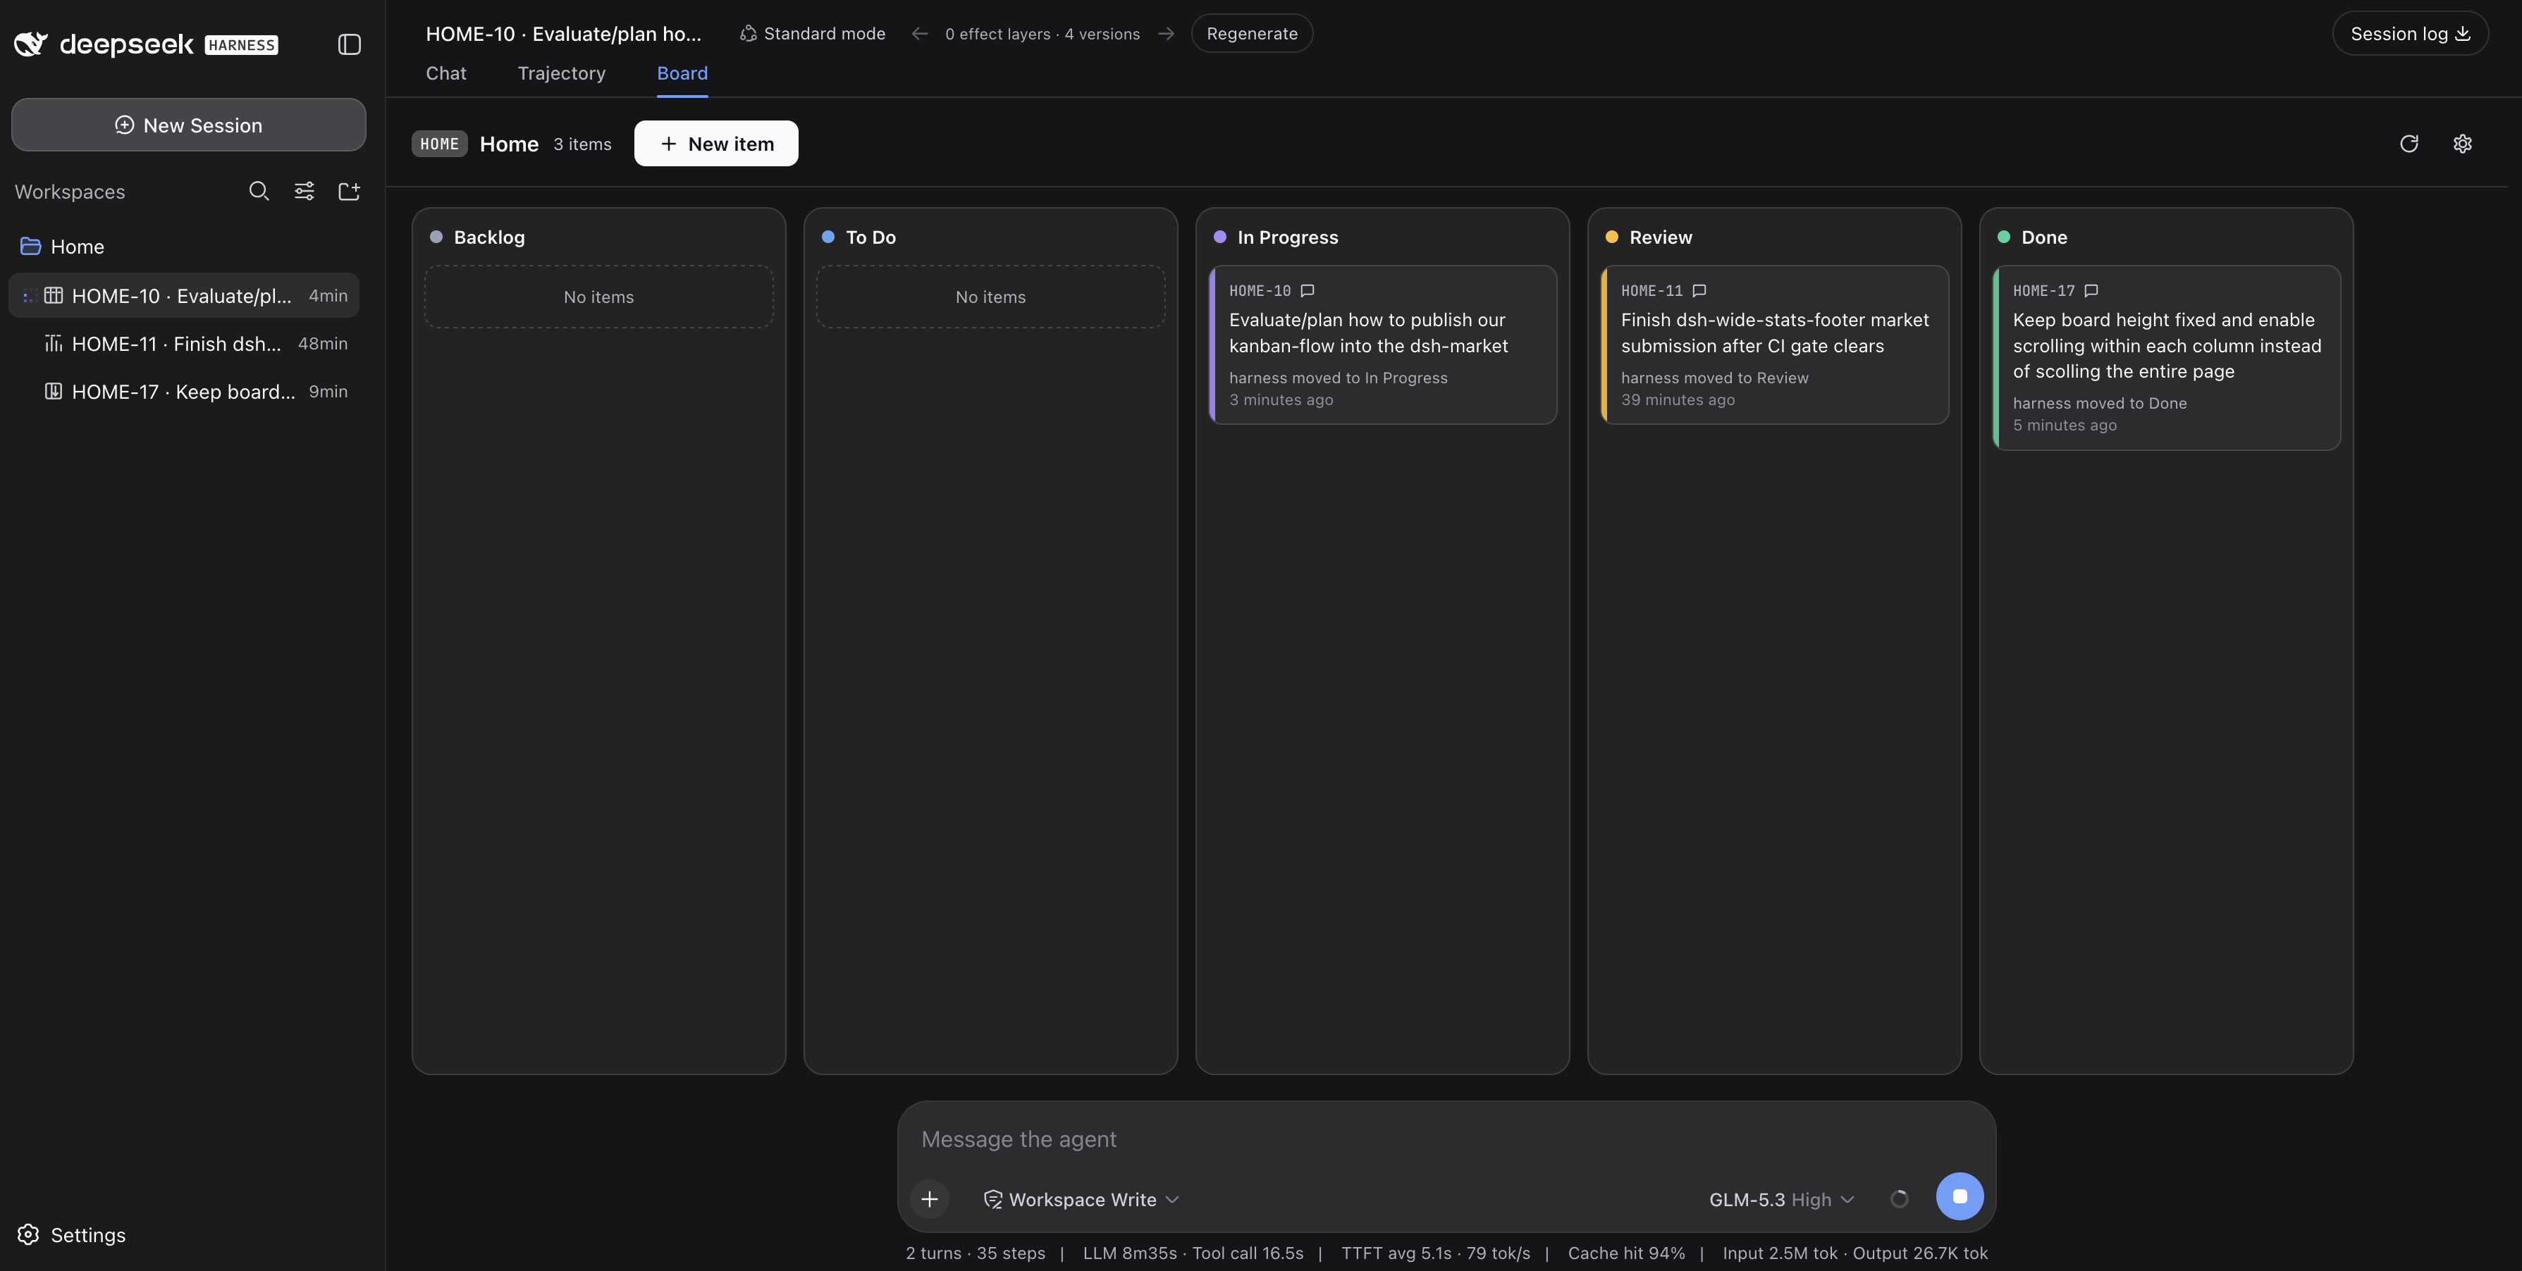The width and height of the screenshot is (2522, 1271).
Task: Switch to the Chat tab
Action: (445, 73)
